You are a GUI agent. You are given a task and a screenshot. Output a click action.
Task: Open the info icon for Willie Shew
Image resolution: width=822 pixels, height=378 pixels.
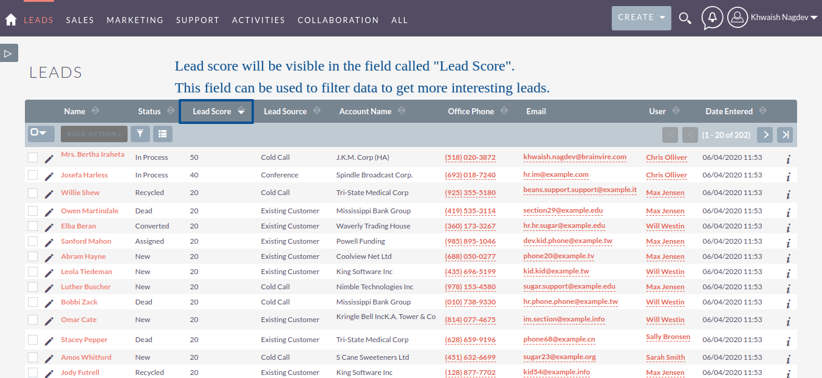(789, 194)
